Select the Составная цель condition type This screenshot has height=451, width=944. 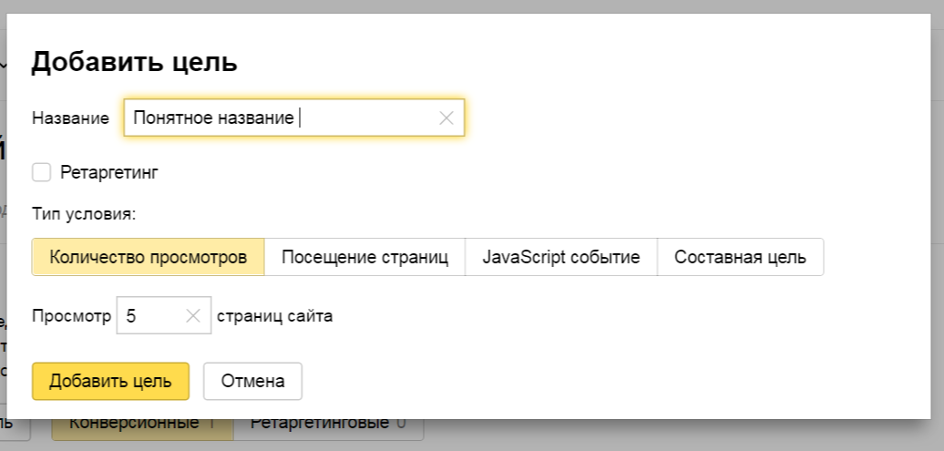[x=740, y=257]
